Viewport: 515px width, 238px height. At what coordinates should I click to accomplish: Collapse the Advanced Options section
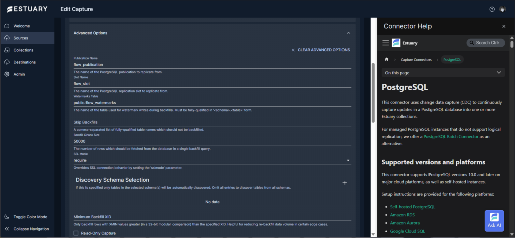click(348, 33)
